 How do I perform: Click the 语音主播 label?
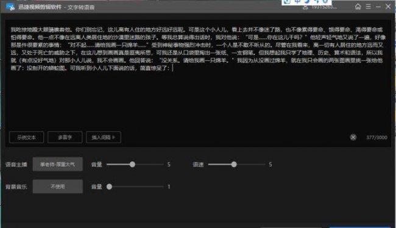point(16,165)
